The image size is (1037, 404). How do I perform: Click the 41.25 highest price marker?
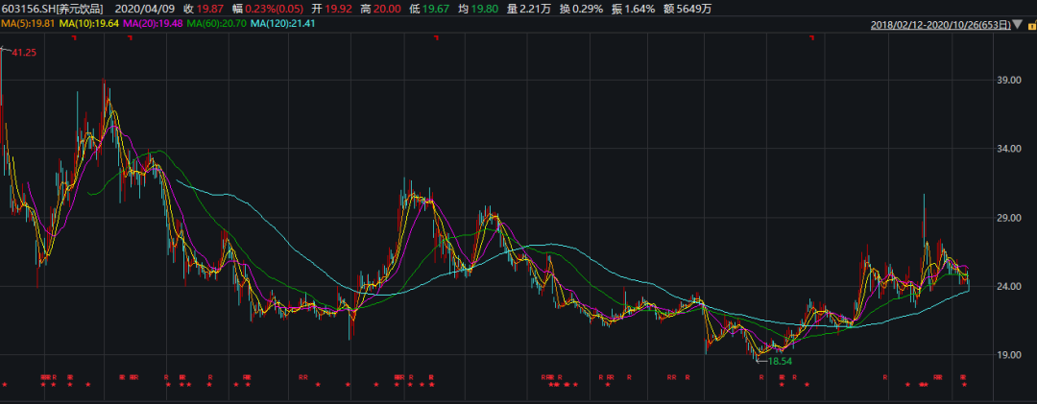[x=24, y=53]
